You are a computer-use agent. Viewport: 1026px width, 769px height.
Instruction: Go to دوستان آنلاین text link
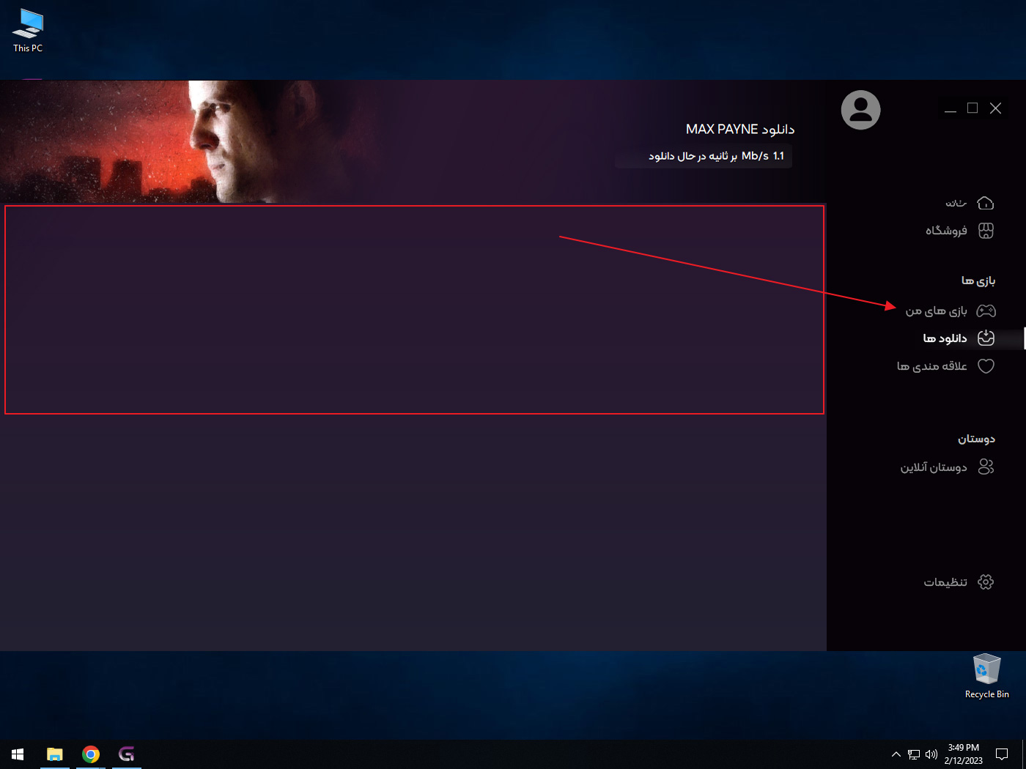point(933,467)
